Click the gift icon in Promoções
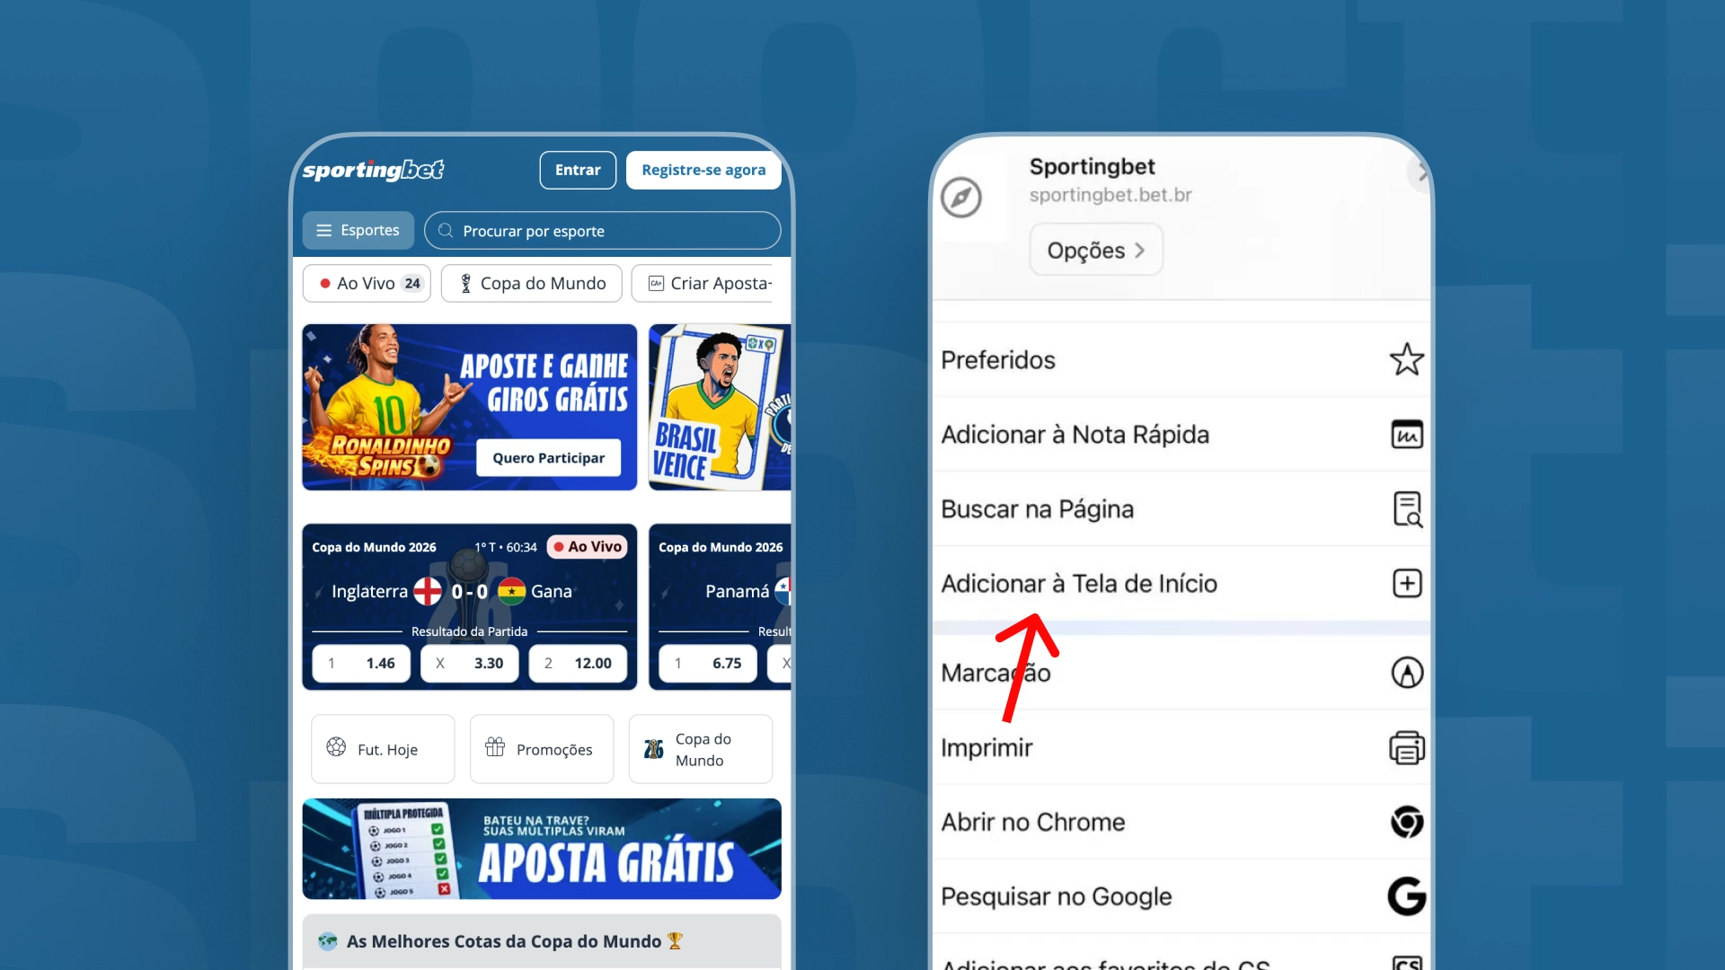The image size is (1725, 970). (x=495, y=747)
